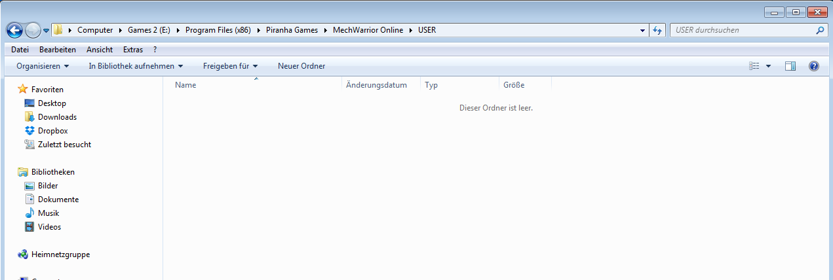Select Favoriten in the navigation pane

[47, 89]
